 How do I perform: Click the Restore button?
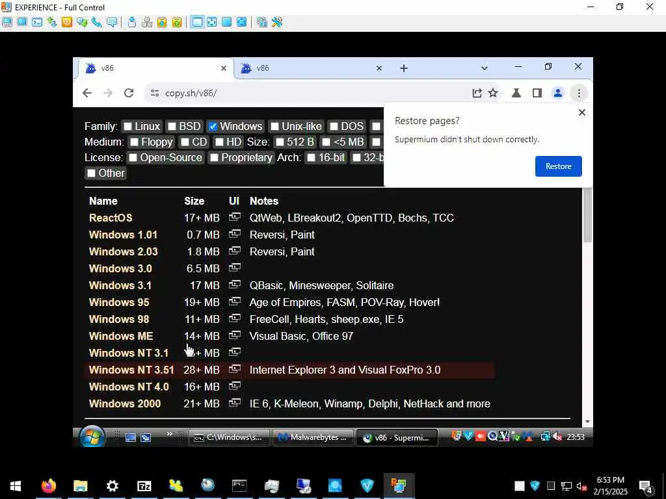558,166
